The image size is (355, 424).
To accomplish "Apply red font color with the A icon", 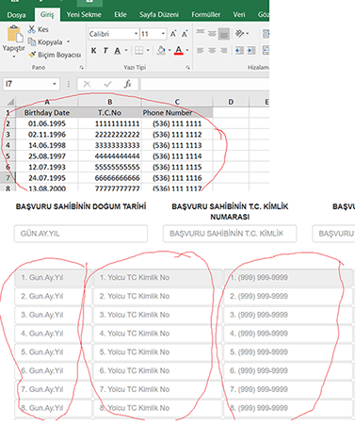I will (x=179, y=50).
